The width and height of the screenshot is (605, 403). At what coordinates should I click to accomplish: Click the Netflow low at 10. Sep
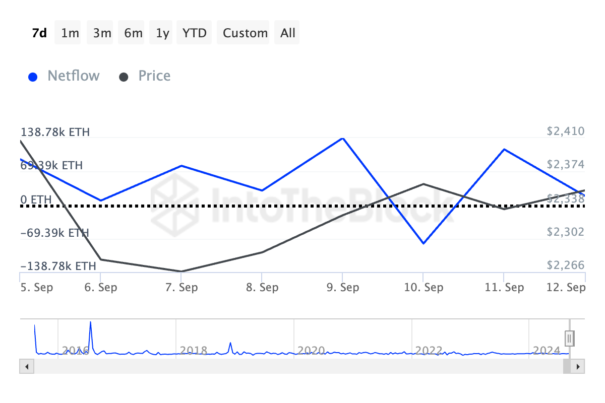423,243
